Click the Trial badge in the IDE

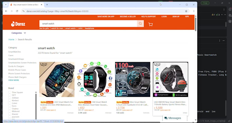(205, 3)
